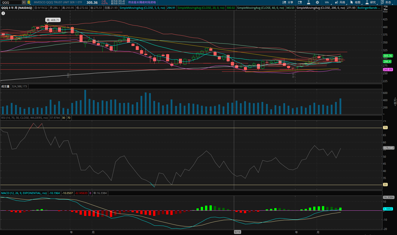Click the 55.7345 RSI axis bubble

tap(388, 148)
